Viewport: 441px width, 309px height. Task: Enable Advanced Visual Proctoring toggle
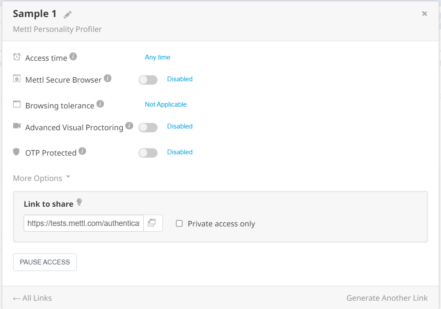pos(148,128)
